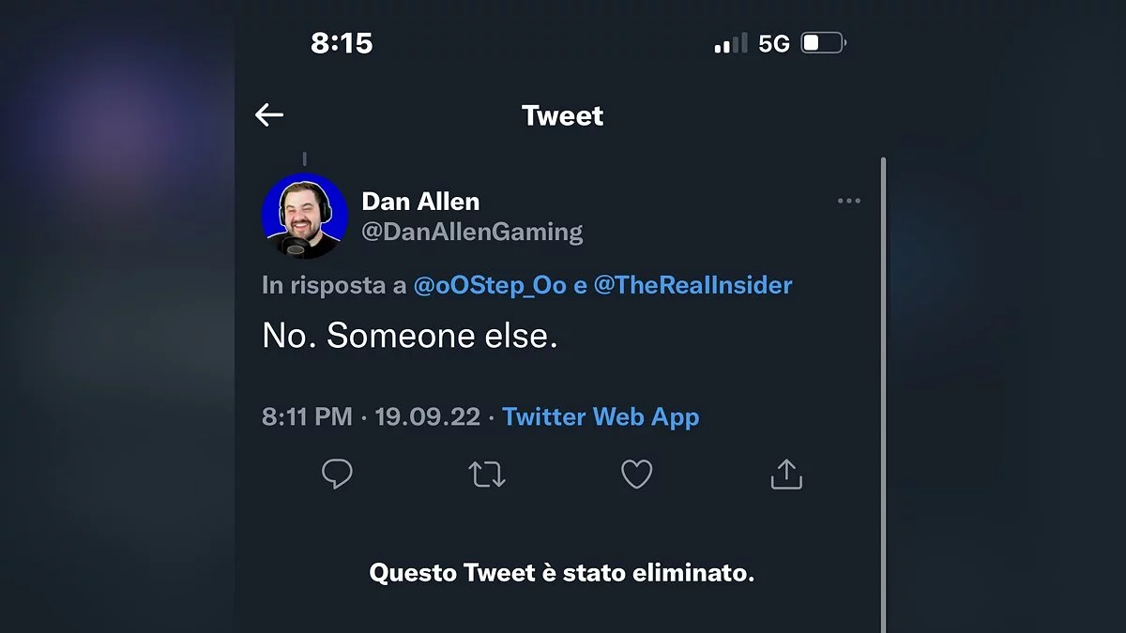
Task: Open the three-dot more options menu
Action: coord(848,201)
